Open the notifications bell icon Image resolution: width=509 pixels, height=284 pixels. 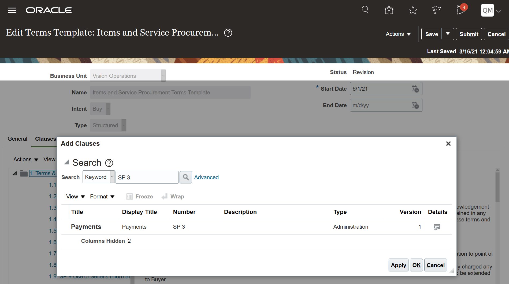tap(460, 10)
